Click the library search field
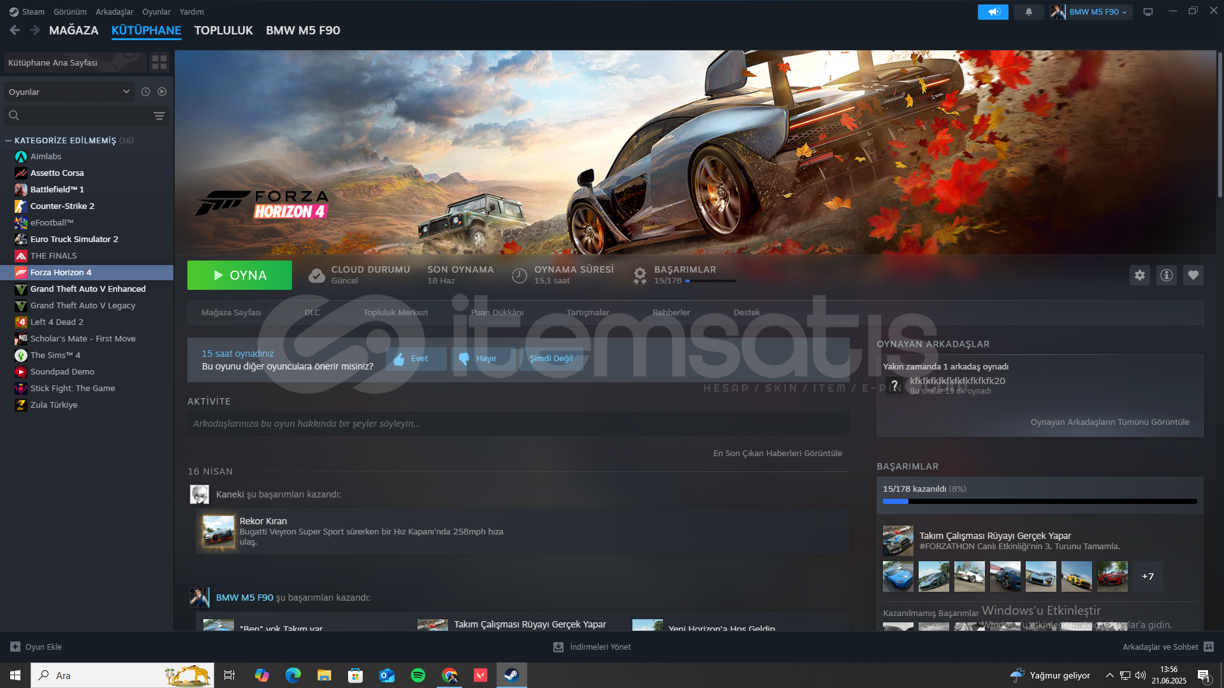 [x=76, y=115]
